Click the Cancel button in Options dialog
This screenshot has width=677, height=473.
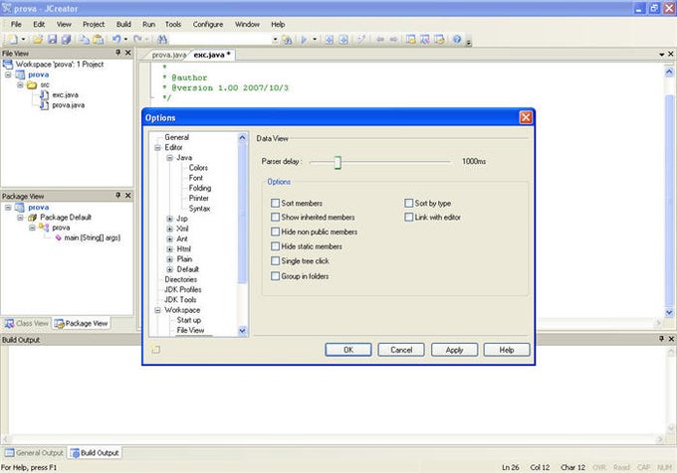(x=401, y=350)
